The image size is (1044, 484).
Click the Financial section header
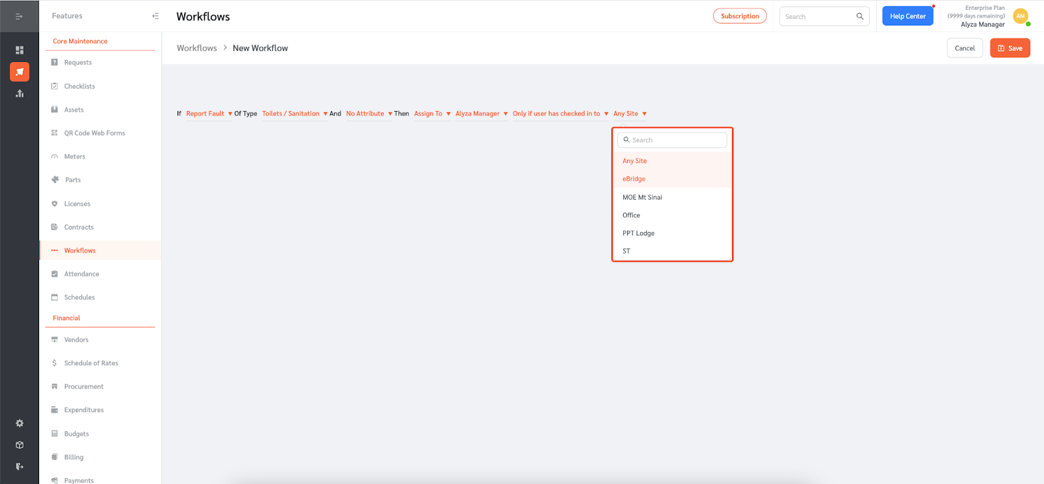point(67,318)
